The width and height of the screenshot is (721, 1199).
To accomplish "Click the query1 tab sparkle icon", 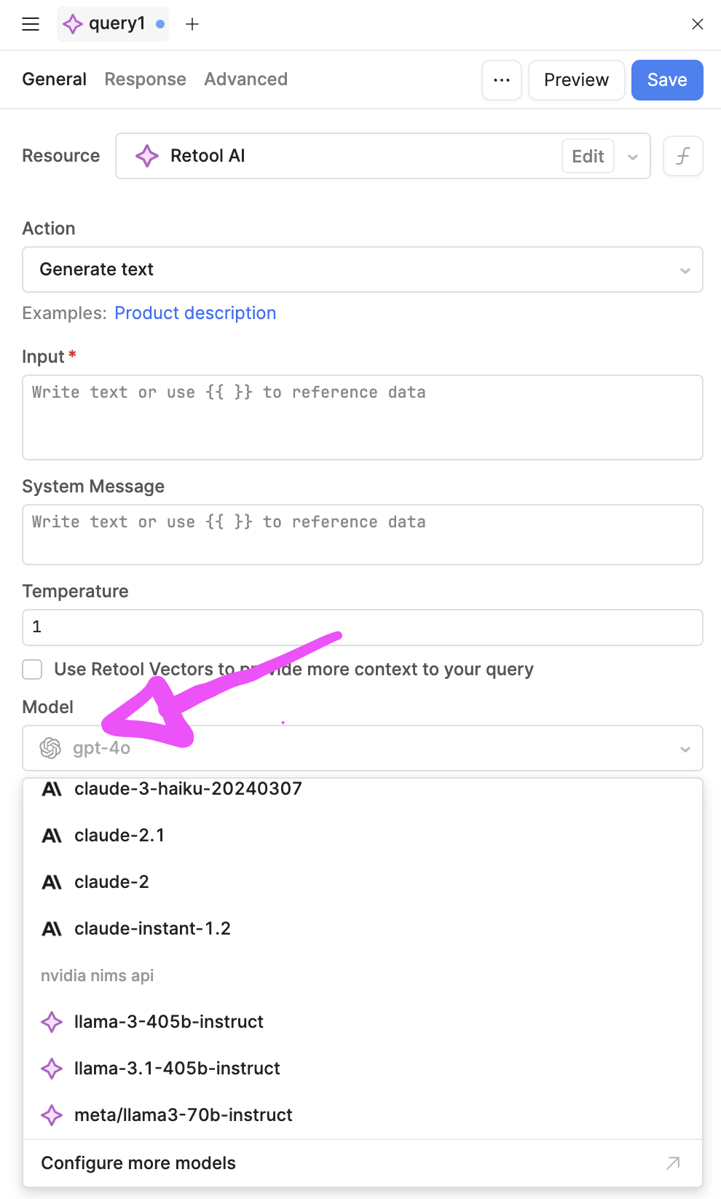I will click(73, 24).
